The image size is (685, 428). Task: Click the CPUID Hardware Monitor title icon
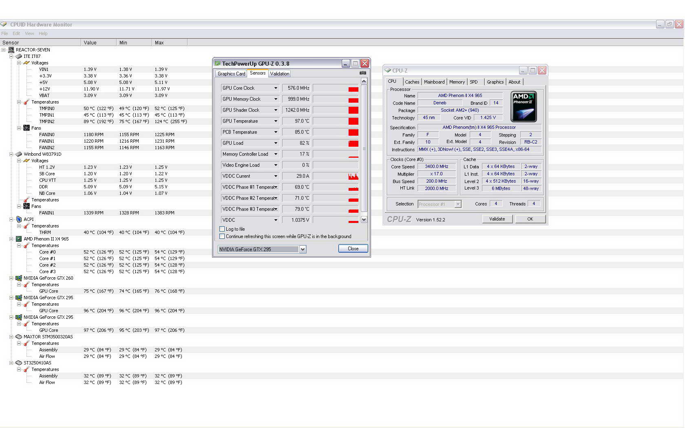4,24
